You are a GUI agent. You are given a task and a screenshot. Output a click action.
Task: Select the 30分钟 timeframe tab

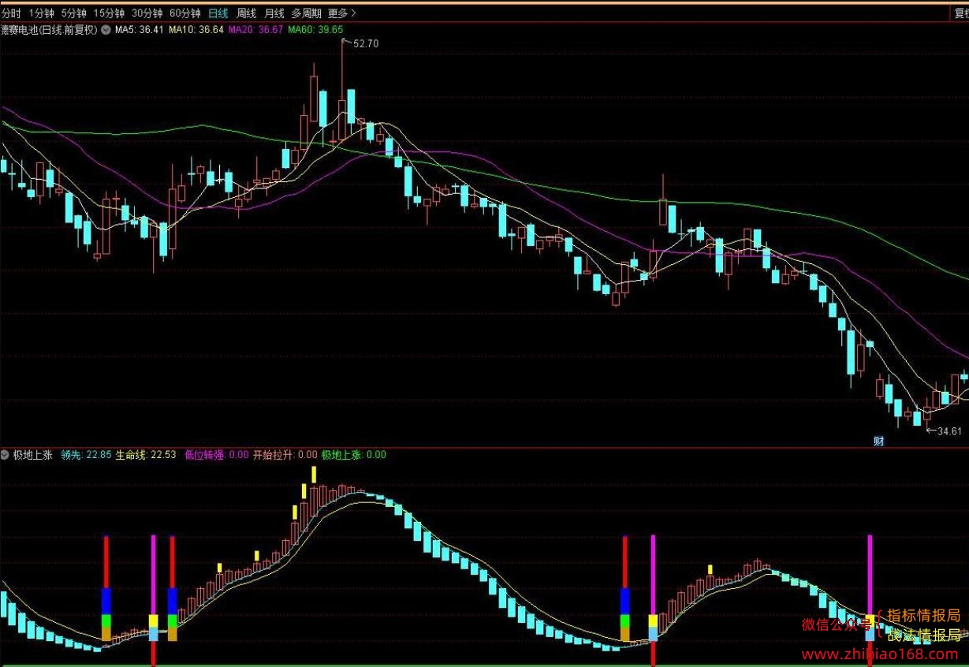tap(147, 13)
